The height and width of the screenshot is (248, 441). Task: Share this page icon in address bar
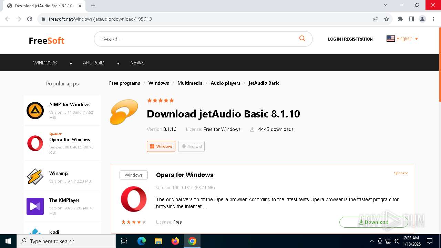click(x=376, y=19)
